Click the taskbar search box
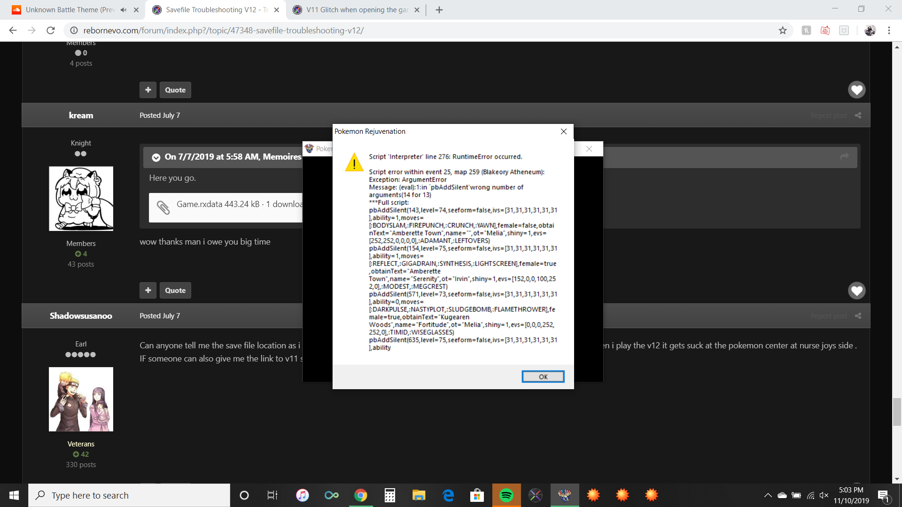This screenshot has height=507, width=902. click(x=129, y=495)
